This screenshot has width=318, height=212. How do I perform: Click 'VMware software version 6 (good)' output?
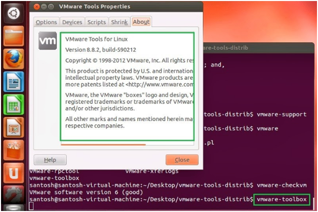(x=86, y=192)
